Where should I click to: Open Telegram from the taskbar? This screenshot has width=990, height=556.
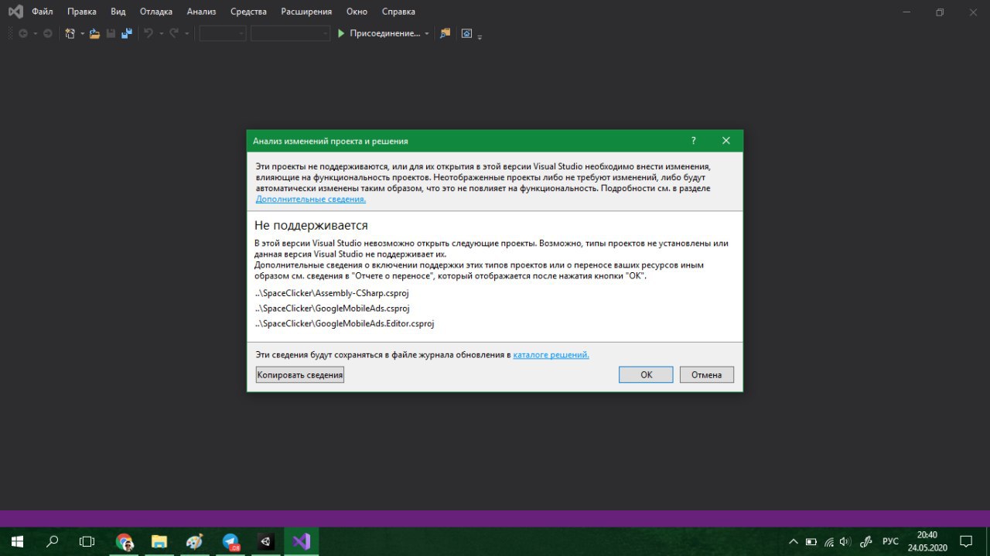[x=230, y=541]
